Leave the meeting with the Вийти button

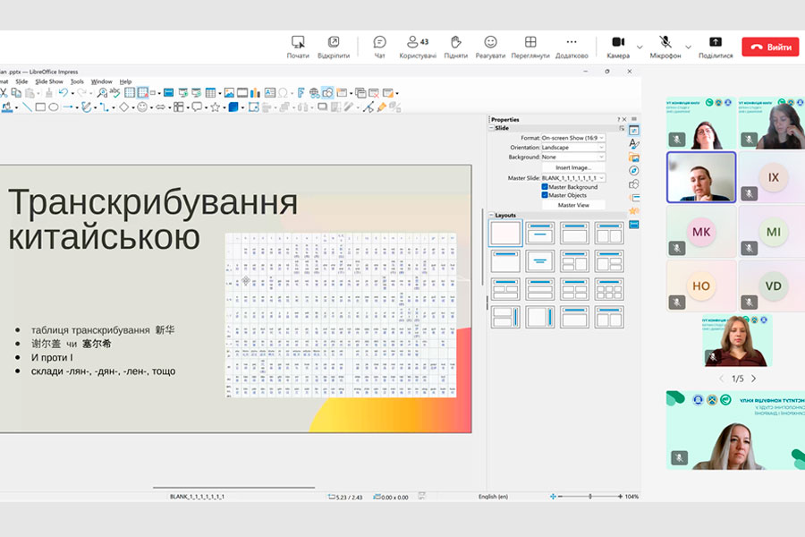point(769,47)
